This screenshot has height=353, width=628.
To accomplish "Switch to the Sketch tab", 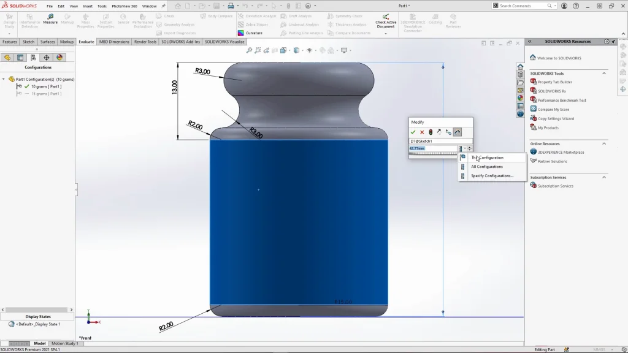I will (29, 42).
